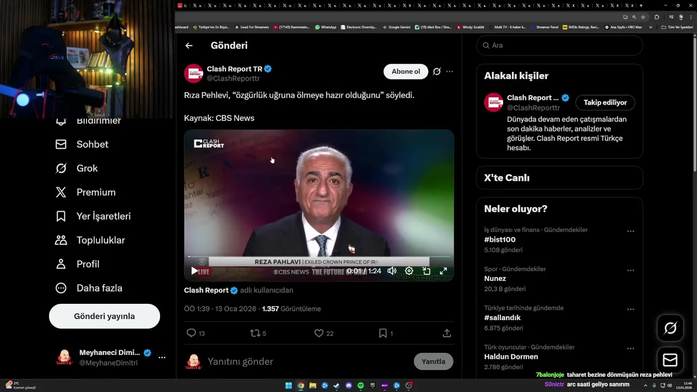Open the Streamer Panel bookmark
The height and width of the screenshot is (392, 697).
(544, 27)
